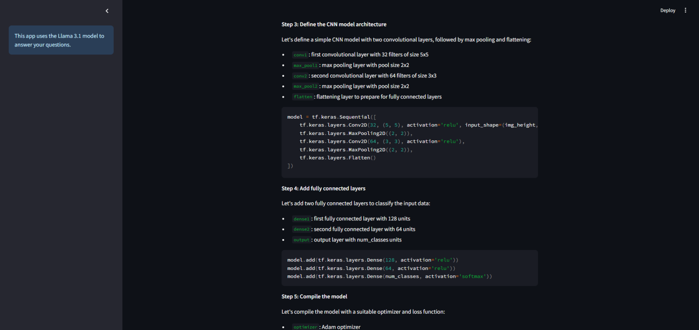Open the three-dot options menu

(x=685, y=10)
